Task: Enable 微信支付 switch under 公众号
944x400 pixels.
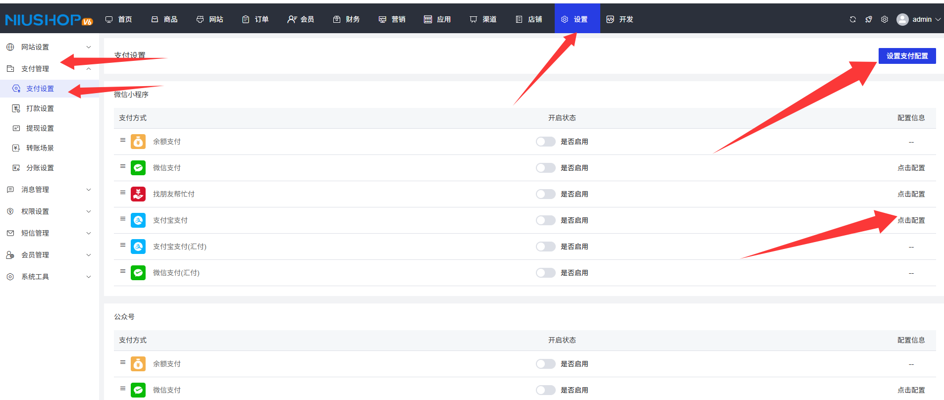Action: tap(545, 390)
